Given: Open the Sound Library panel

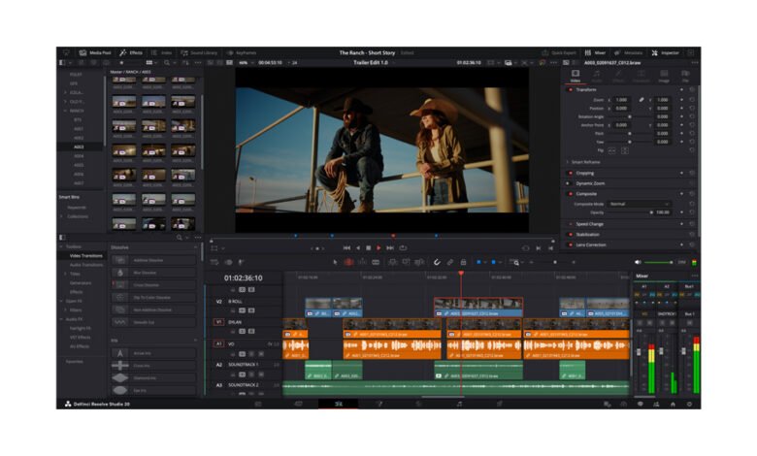Looking at the screenshot, I should point(199,52).
